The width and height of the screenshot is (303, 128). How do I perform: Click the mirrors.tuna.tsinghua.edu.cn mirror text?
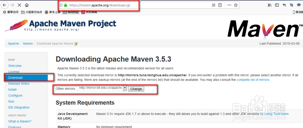(x=152, y=75)
